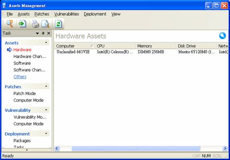The height and width of the screenshot is (160, 230).
Task: Click the print toolbar icon
Action: point(36,24)
